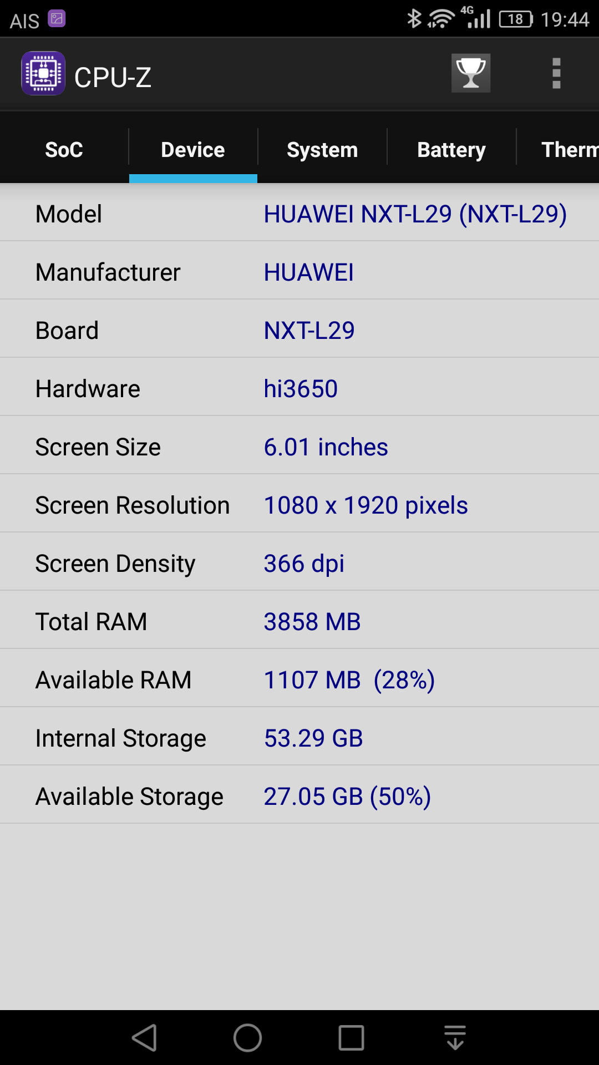Tap the CPU-Z app logo
The width and height of the screenshot is (599, 1065).
[x=43, y=73]
